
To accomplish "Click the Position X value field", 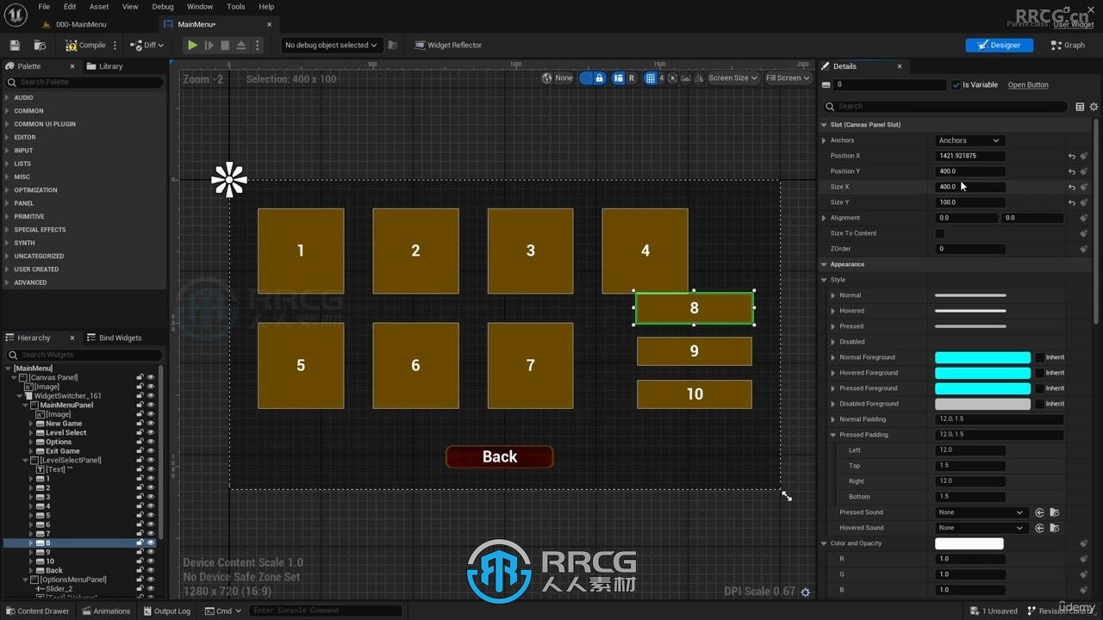I will click(x=970, y=156).
